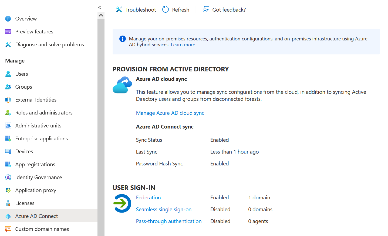The height and width of the screenshot is (236, 388).
Task: Select Custom domain names in the sidebar
Action: [42, 229]
